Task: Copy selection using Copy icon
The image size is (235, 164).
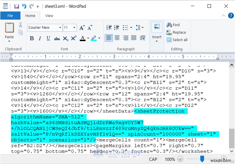Action: (20, 32)
